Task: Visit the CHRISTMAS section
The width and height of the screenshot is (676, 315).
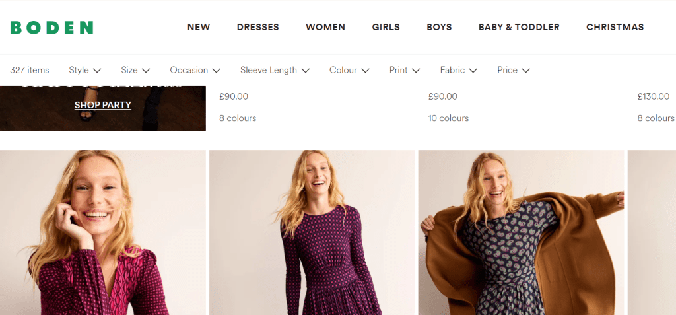Action: (615, 27)
